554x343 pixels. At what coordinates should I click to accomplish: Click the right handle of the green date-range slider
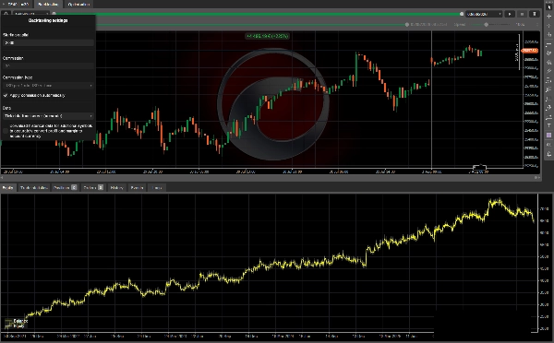pyautogui.click(x=462, y=14)
